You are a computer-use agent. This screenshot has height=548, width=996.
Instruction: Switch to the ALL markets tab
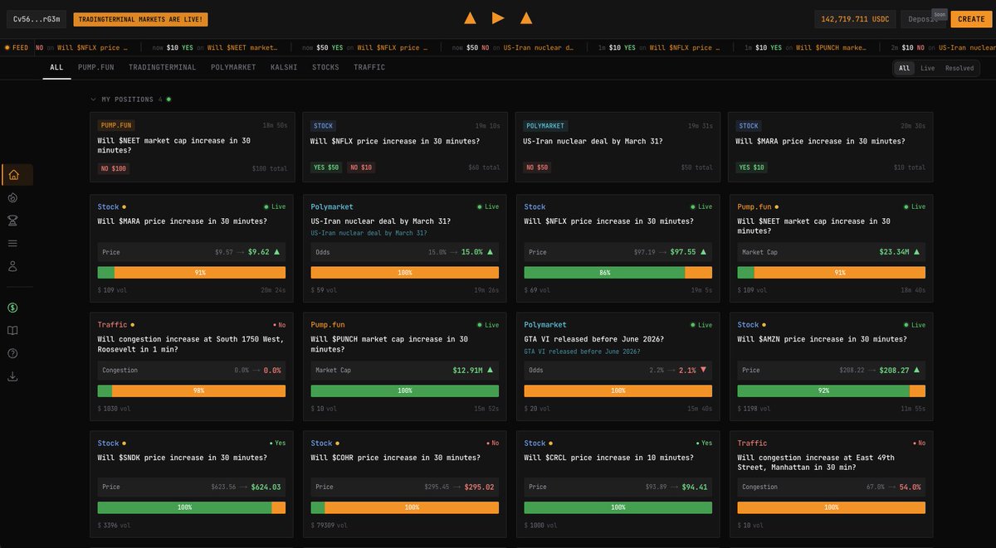click(x=56, y=67)
